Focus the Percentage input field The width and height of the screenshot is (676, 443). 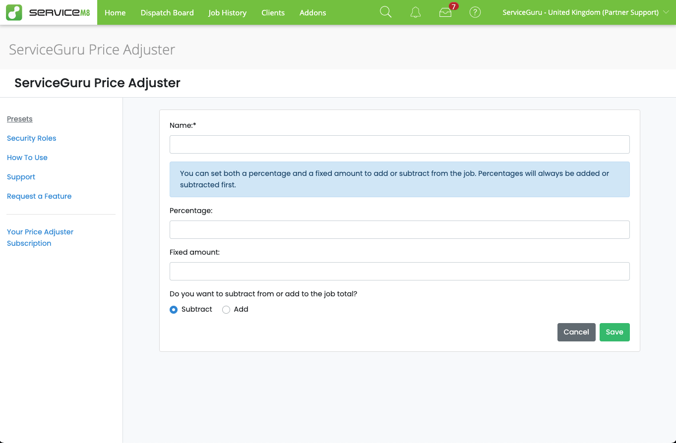point(400,229)
